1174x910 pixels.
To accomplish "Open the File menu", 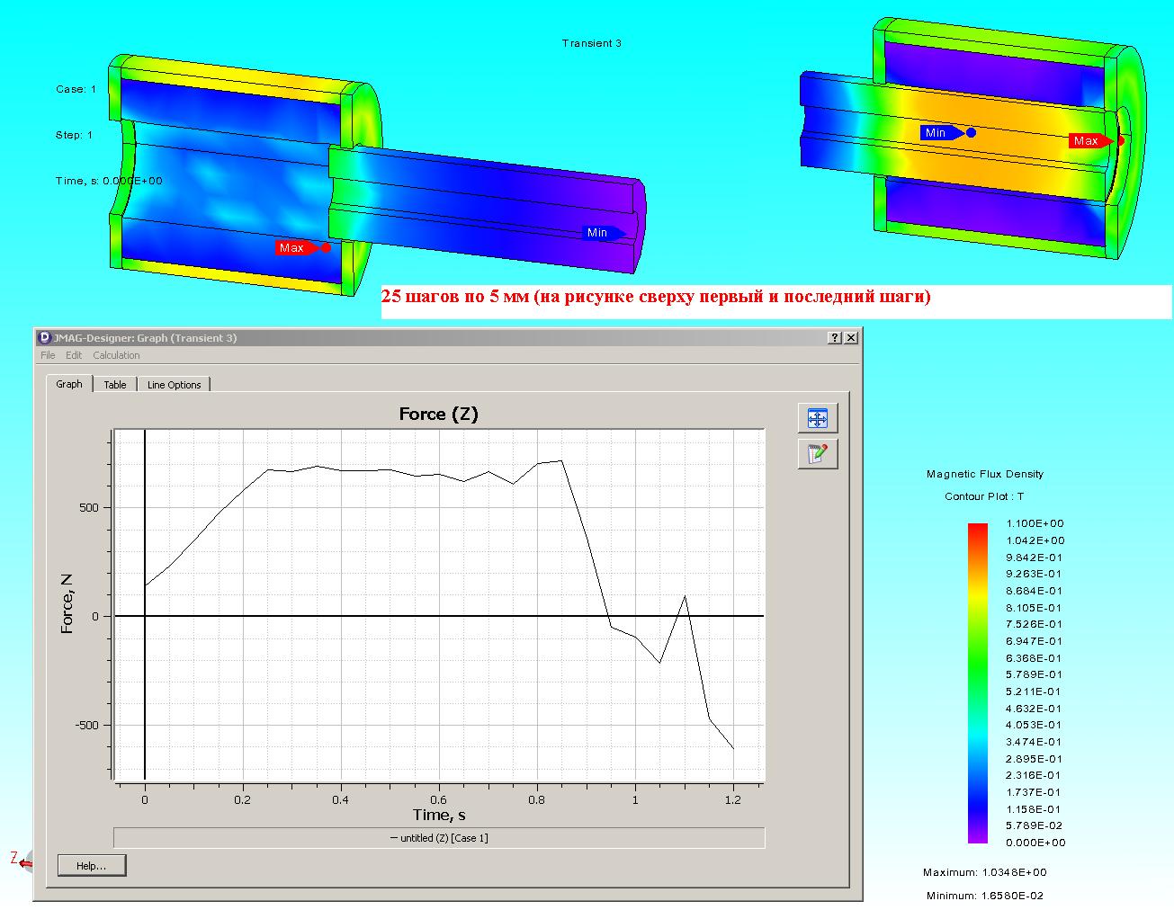I will (48, 355).
